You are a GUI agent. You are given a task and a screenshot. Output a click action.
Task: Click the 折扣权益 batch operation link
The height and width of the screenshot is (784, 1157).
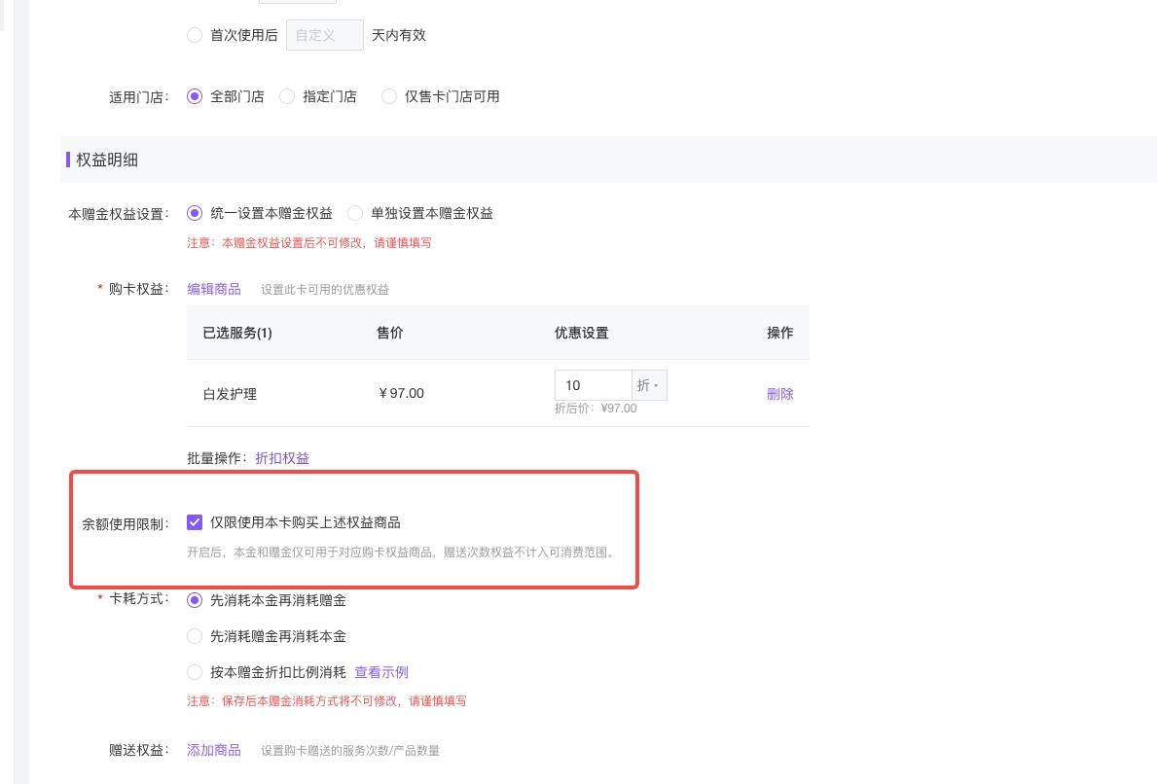(x=282, y=458)
